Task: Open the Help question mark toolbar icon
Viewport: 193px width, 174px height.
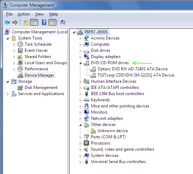Action: coord(44,23)
